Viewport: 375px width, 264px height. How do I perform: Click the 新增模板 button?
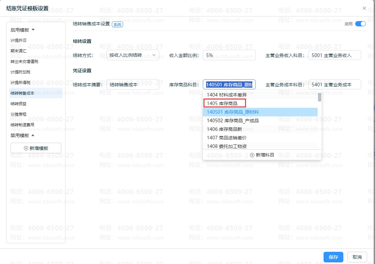point(36,148)
